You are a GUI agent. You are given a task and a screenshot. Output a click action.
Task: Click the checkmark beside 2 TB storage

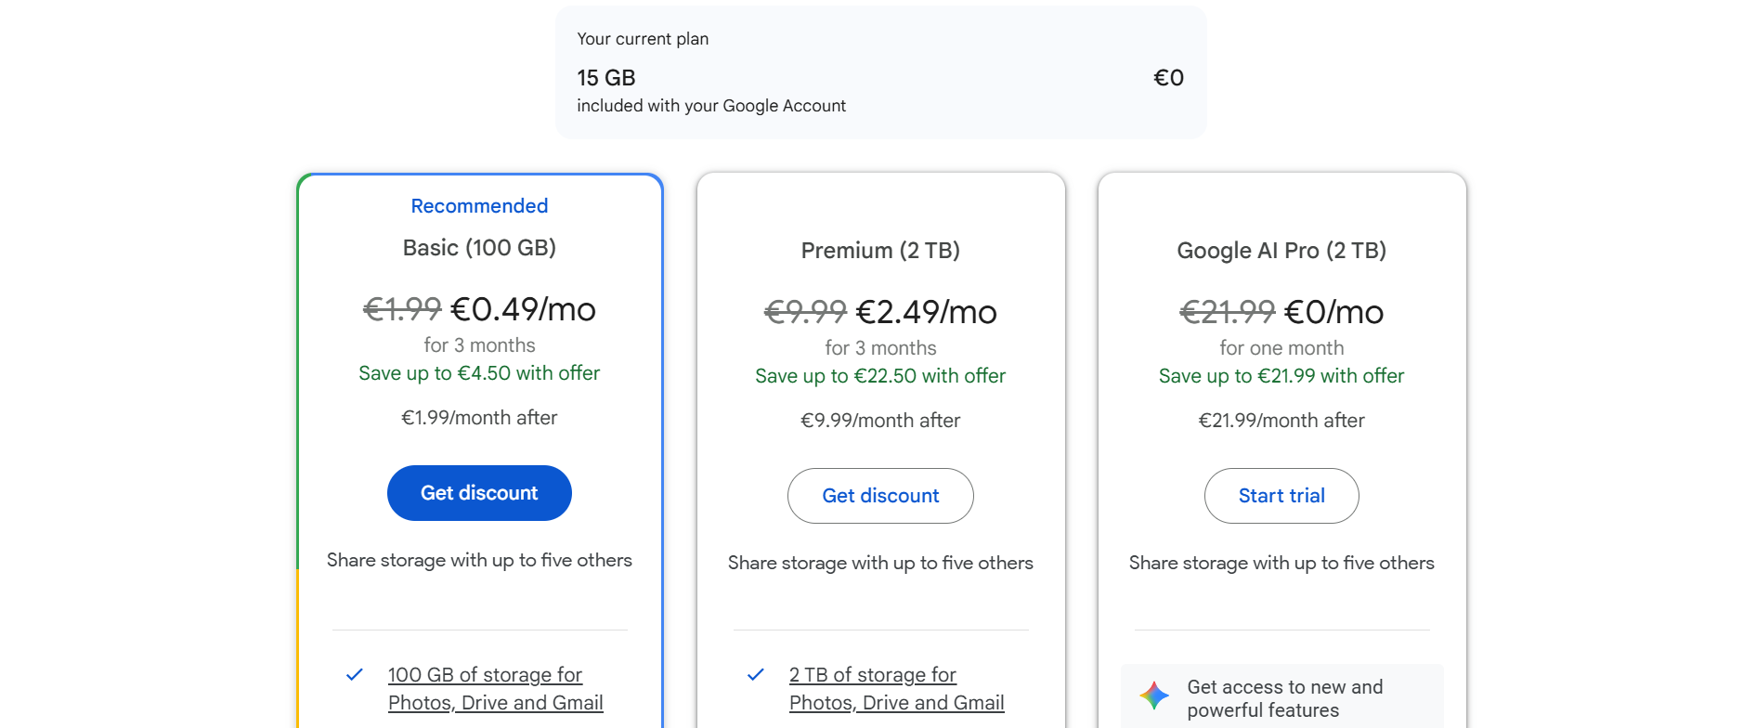point(756,675)
